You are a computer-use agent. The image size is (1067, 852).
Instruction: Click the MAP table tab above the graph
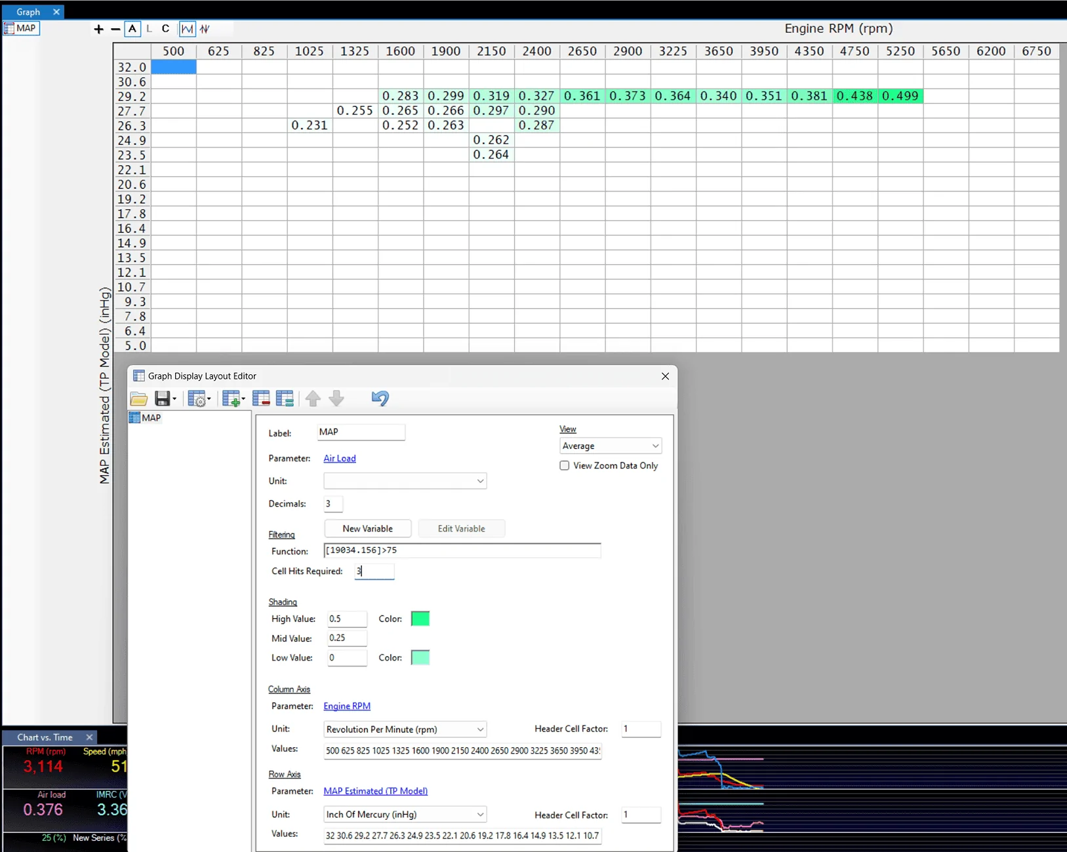click(x=21, y=28)
